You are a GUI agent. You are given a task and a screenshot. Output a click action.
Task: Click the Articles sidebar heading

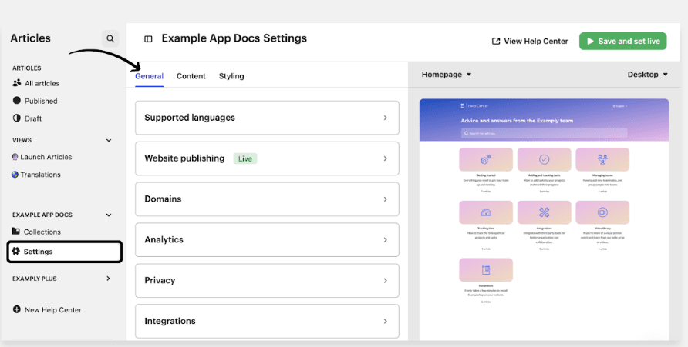point(30,38)
